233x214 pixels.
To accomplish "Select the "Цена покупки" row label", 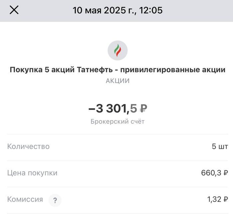I will coord(32,173).
